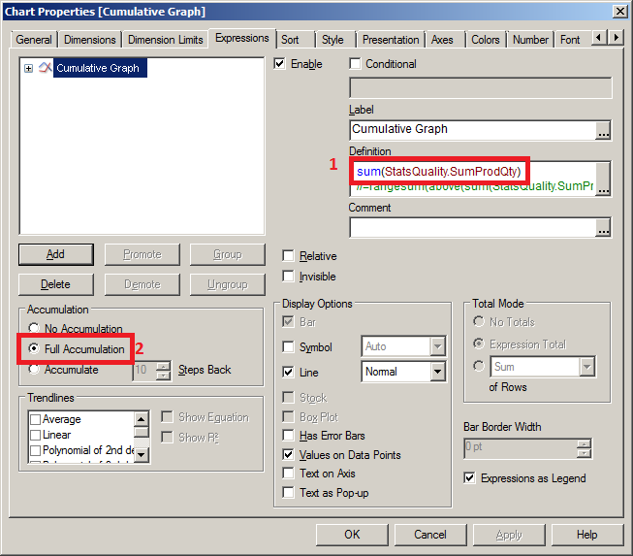The width and height of the screenshot is (633, 556).
Task: Check Text on Axis
Action: tap(288, 474)
